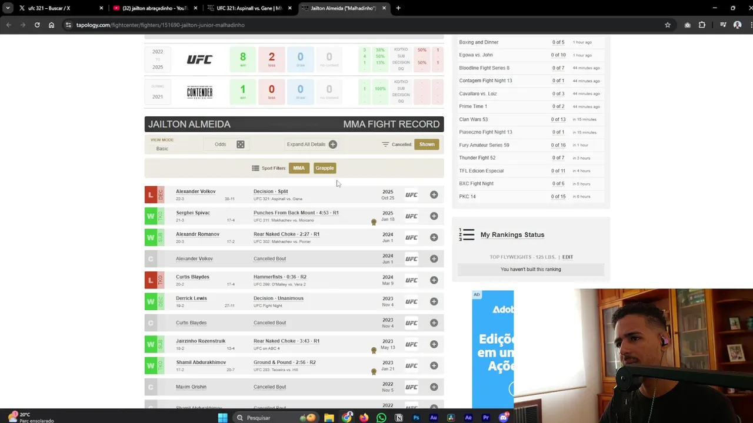753x423 pixels.
Task: Click the browser reload button
Action: [37, 25]
